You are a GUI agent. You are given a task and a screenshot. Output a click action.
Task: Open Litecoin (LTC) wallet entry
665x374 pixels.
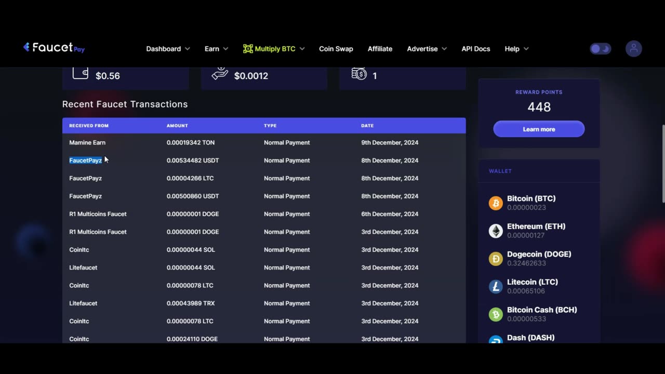(539, 286)
